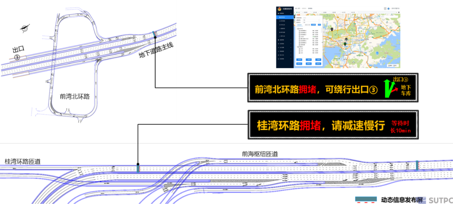The image size is (453, 204).
Task: Click the 动态信息发布屏 legend text
Action: click(x=402, y=199)
